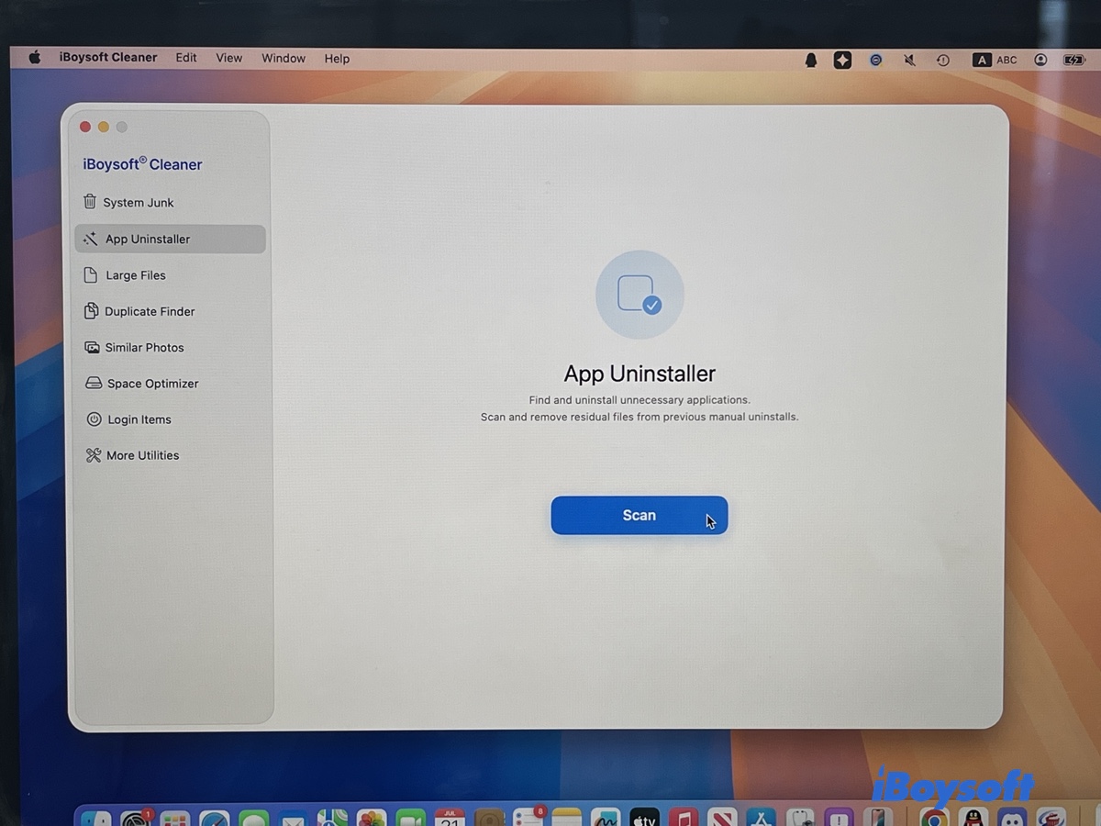Open the Time Machine icon in menu bar
The image size is (1101, 826).
coord(943,60)
